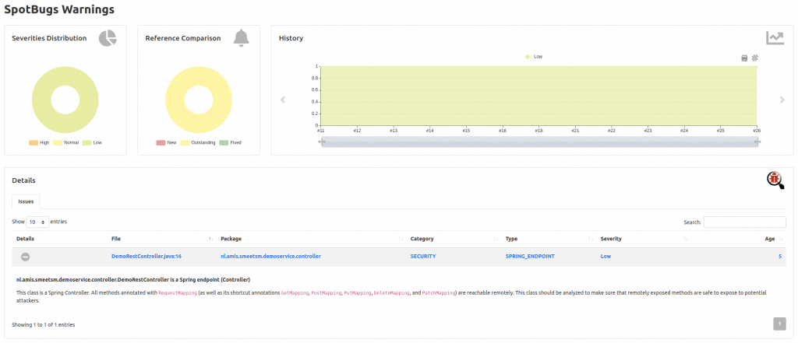
Task: Click the SpotBugs bug magnifier icon
Action: click(x=775, y=180)
